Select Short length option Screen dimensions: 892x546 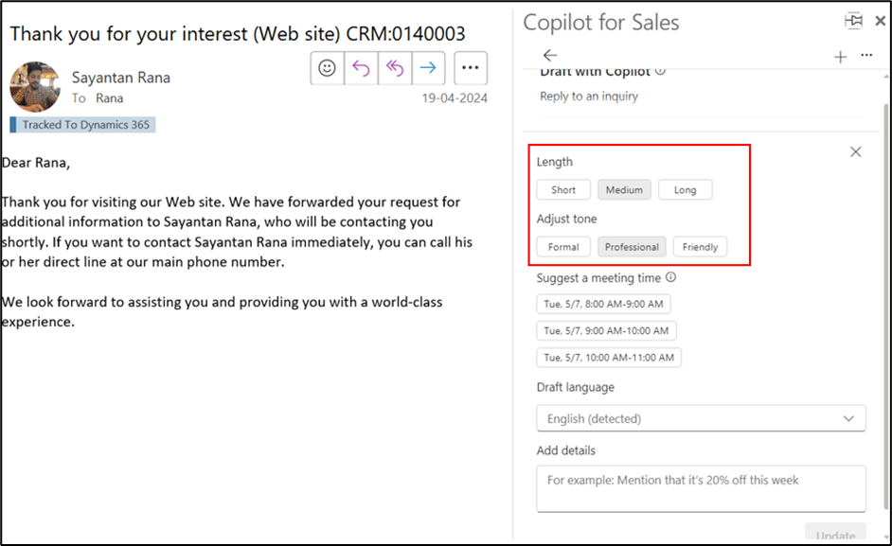coord(563,190)
